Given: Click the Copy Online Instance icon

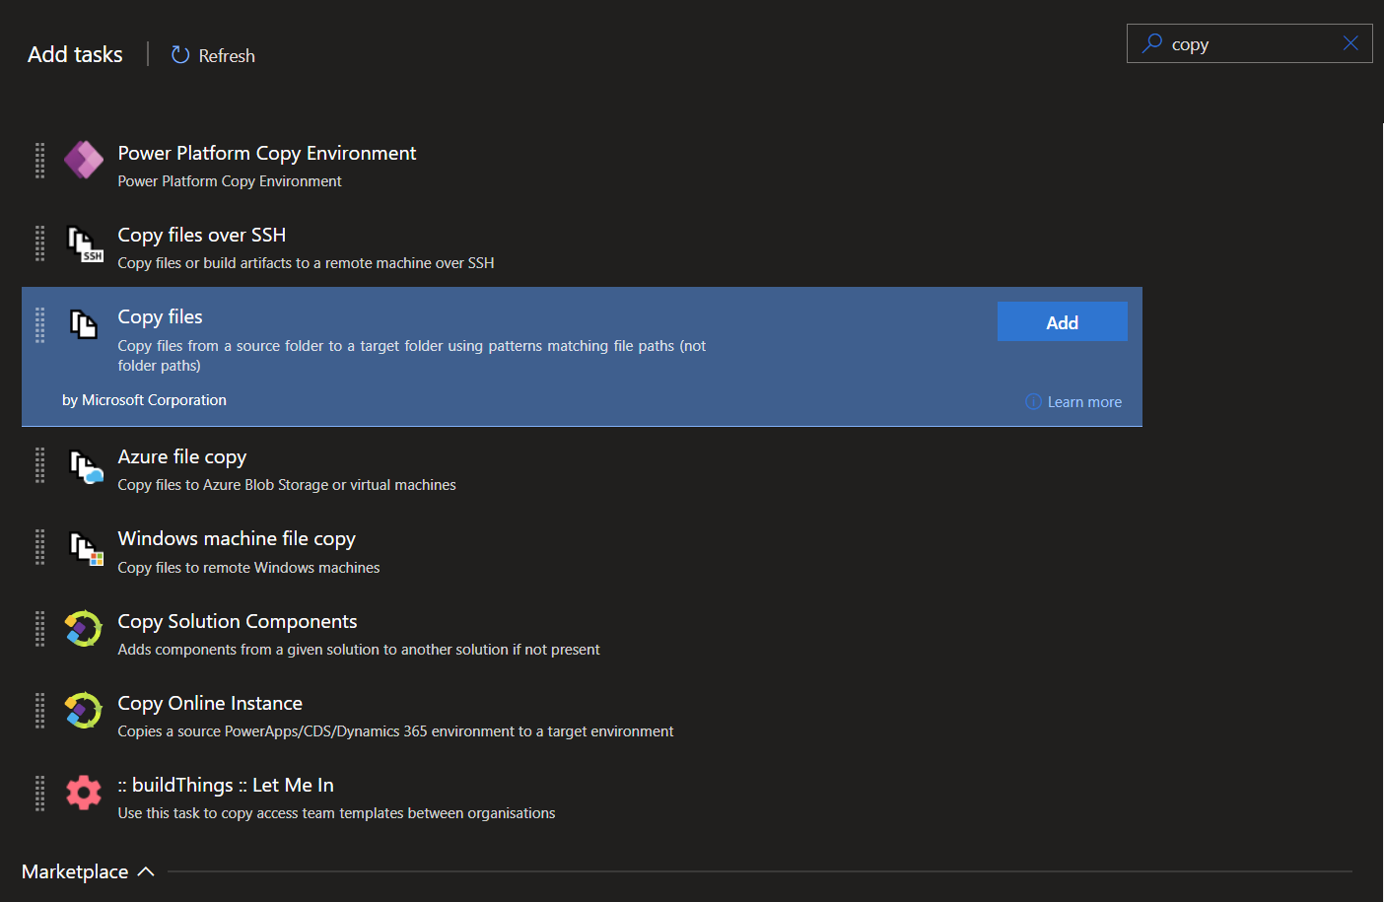Looking at the screenshot, I should tap(84, 711).
